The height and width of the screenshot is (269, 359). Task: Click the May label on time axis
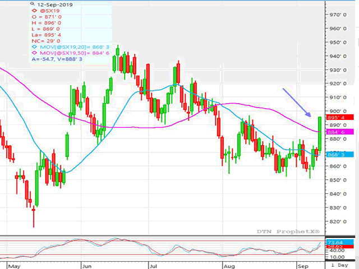[x=14, y=266]
